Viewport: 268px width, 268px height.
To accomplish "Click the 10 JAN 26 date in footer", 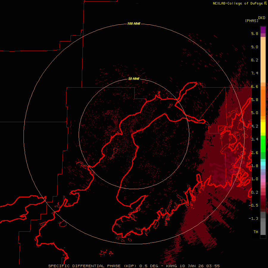I will click(191, 266).
